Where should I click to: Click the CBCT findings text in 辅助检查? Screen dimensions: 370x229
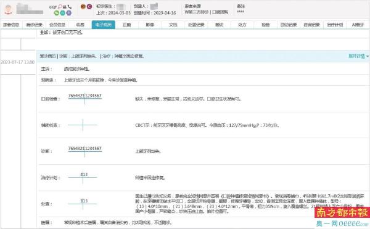pyautogui.click(x=207, y=125)
